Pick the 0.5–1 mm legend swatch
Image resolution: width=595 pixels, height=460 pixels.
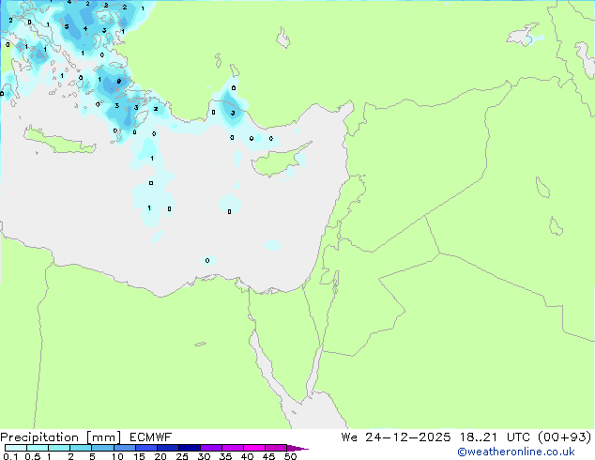click(x=38, y=448)
